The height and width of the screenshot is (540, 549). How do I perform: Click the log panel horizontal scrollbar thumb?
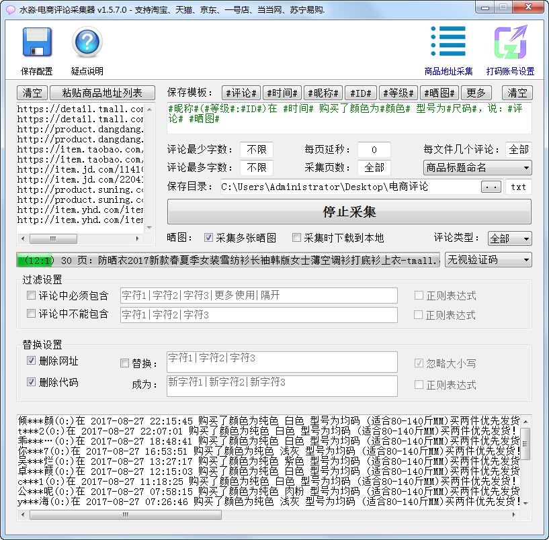click(x=126, y=514)
